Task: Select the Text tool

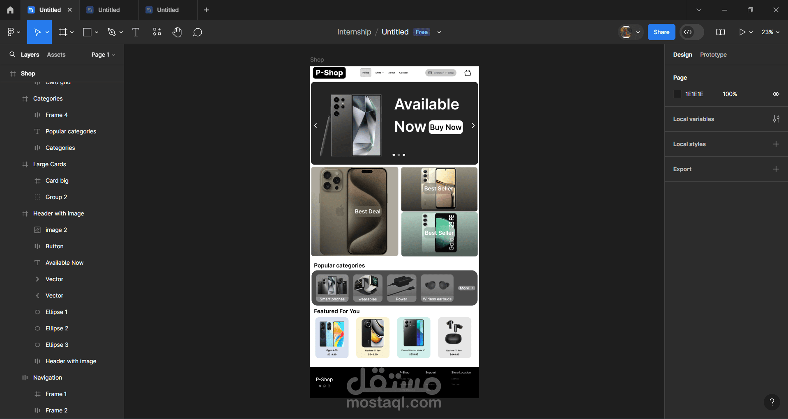Action: pos(136,32)
